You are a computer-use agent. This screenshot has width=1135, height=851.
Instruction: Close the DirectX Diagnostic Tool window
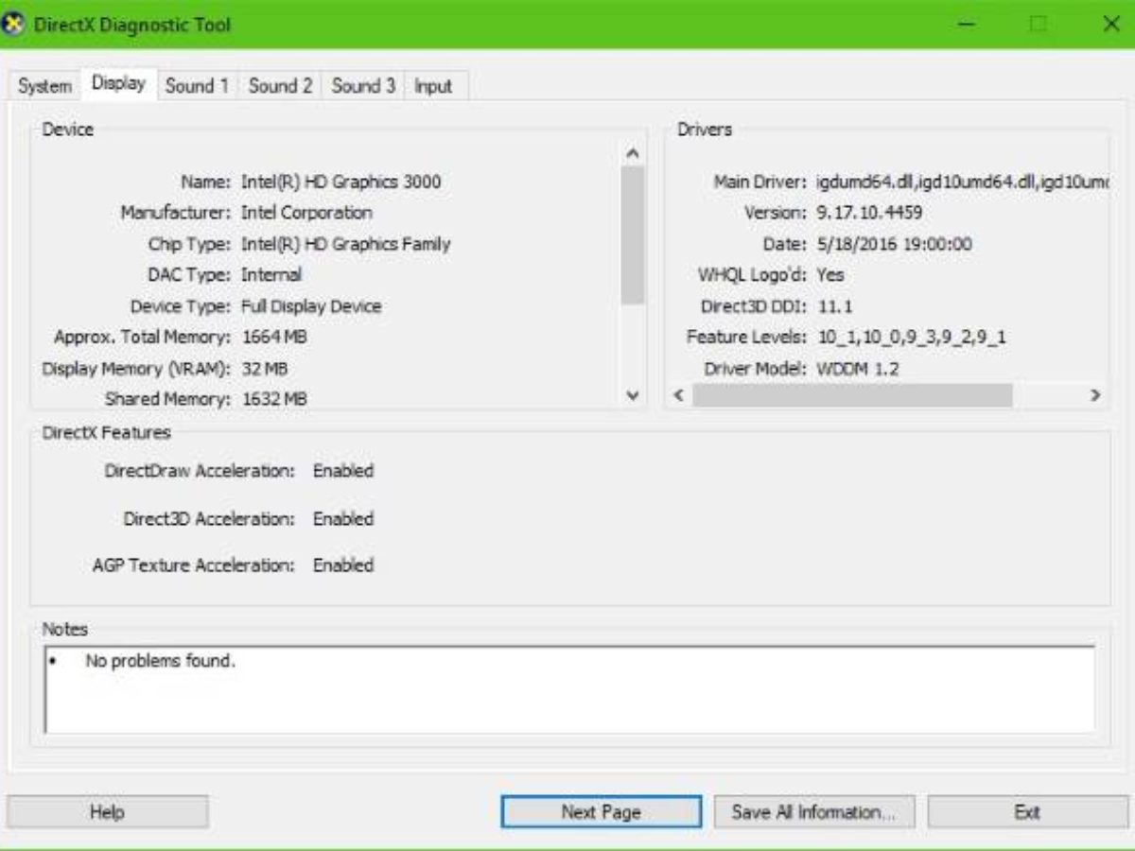(x=1111, y=25)
